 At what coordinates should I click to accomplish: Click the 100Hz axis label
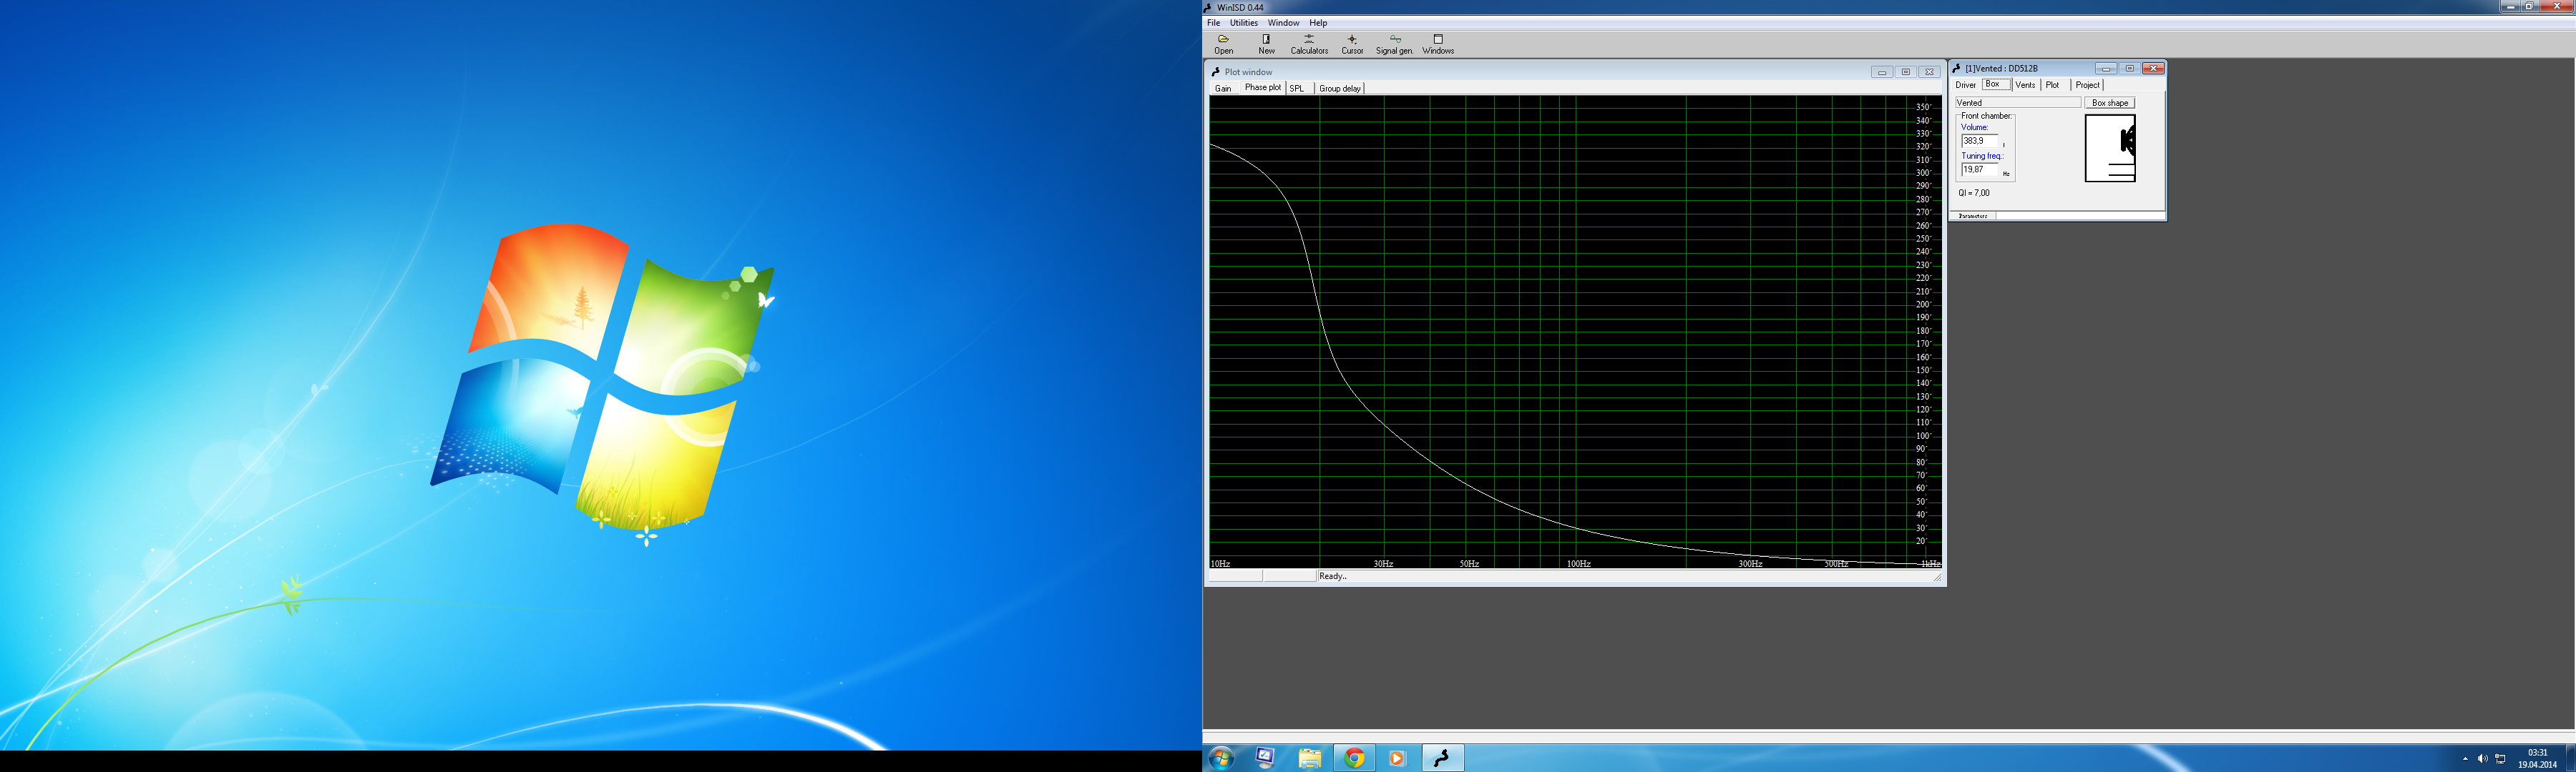(1578, 564)
